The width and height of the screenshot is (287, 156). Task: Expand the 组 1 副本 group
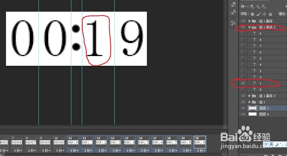[x=249, y=21]
